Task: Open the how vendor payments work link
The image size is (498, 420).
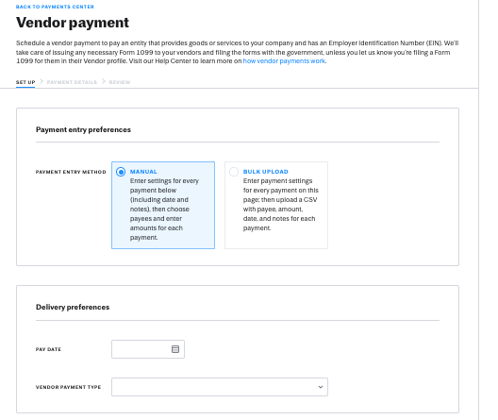Action: click(284, 61)
